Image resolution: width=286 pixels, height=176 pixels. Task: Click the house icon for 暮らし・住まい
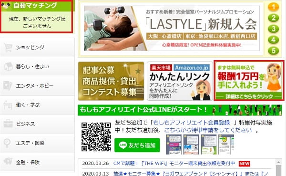[x=8, y=67]
